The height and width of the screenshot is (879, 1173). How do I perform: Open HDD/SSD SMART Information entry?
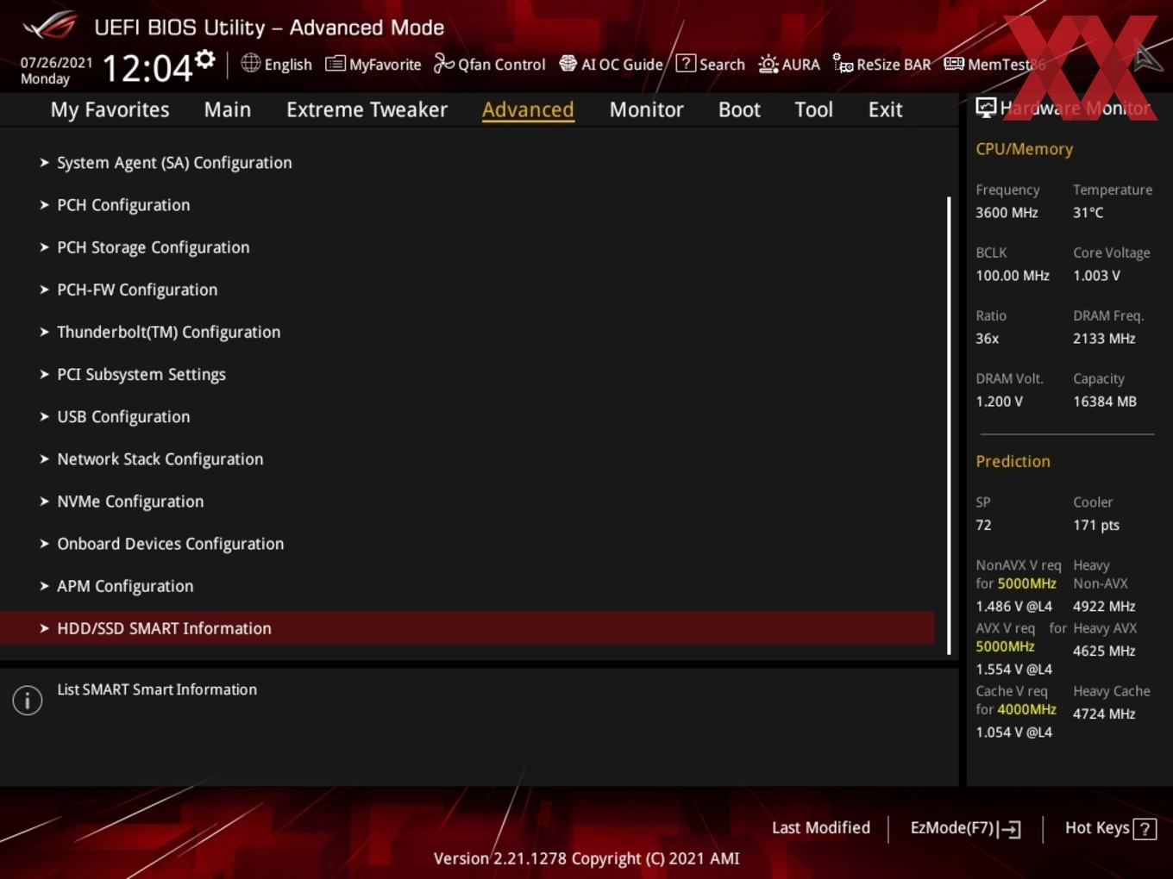click(467, 628)
